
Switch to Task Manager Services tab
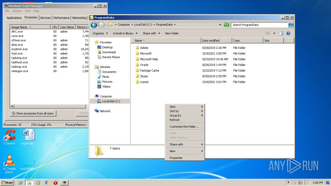(x=45, y=18)
